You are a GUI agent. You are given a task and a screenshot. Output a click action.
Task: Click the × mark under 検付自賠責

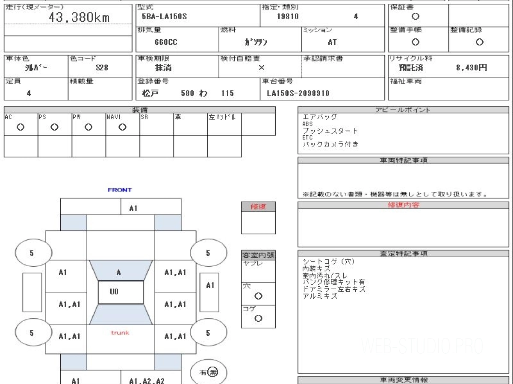[x=261, y=67]
